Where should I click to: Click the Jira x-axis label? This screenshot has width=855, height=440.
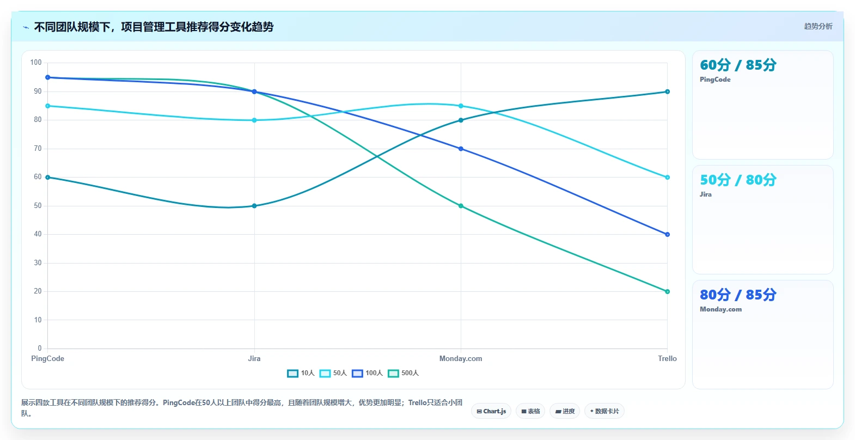point(254,358)
